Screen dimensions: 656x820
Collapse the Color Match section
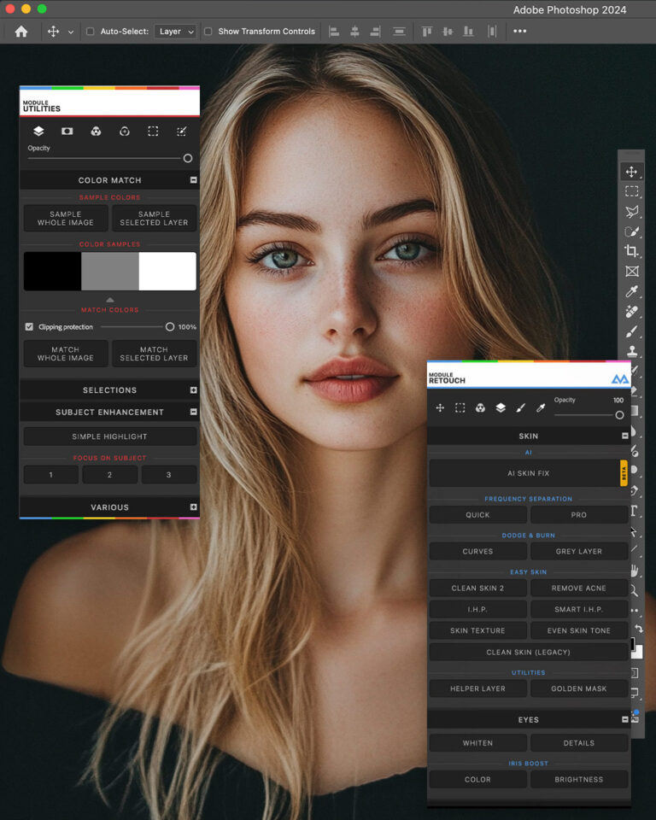click(x=194, y=180)
